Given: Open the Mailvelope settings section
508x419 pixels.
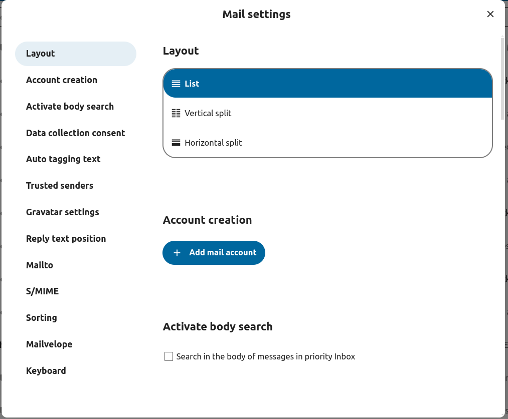Looking at the screenshot, I should click(49, 344).
